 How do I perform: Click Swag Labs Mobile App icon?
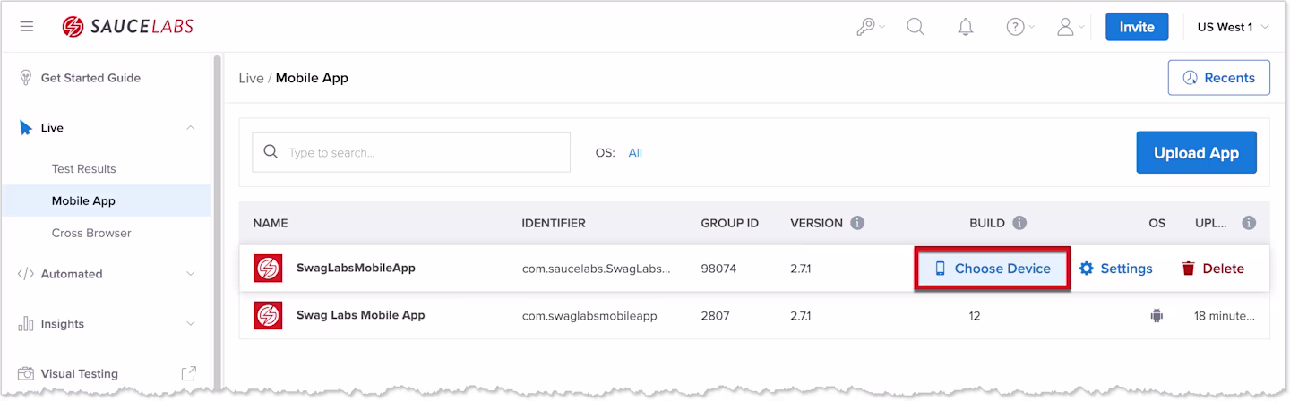[268, 315]
